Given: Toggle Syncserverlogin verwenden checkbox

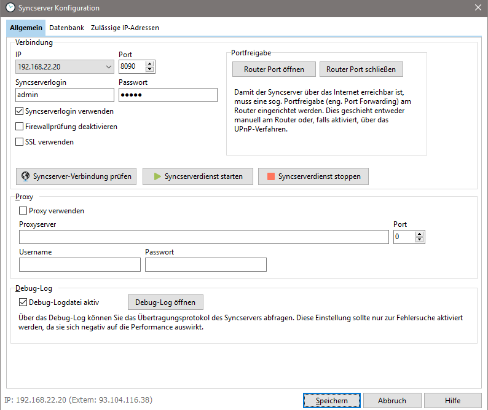Looking at the screenshot, I should point(20,111).
